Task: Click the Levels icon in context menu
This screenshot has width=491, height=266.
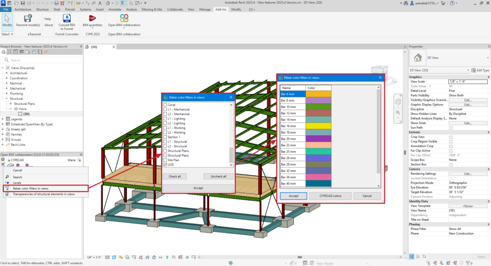Action: point(7,183)
